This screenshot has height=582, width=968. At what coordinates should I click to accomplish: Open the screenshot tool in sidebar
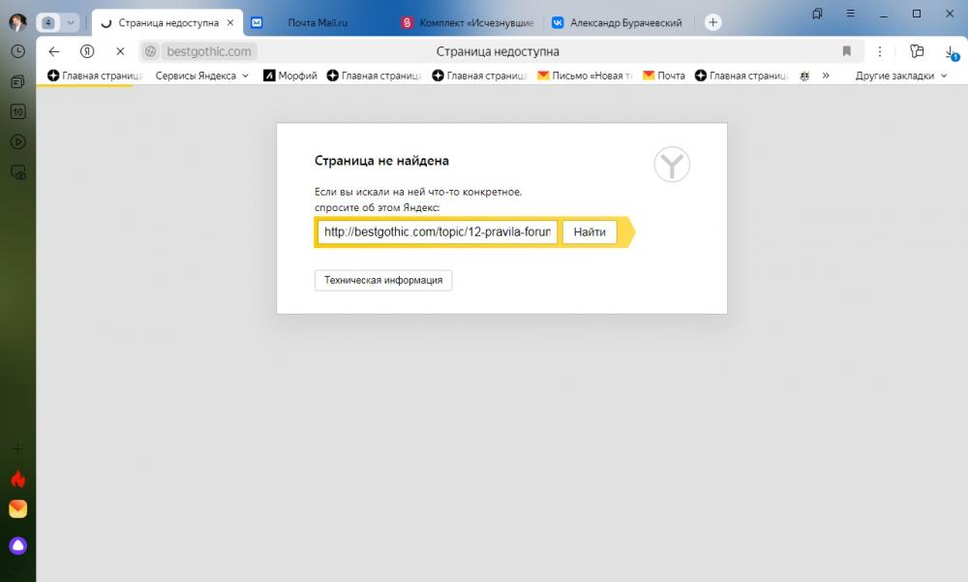tap(18, 172)
